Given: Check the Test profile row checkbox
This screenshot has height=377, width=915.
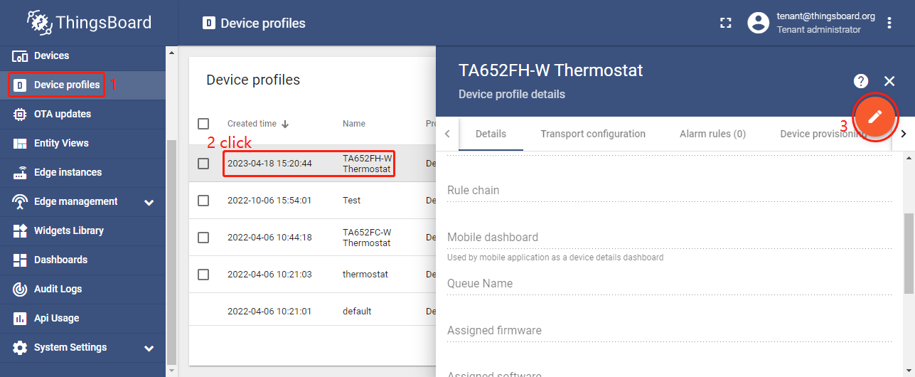Looking at the screenshot, I should tap(203, 201).
